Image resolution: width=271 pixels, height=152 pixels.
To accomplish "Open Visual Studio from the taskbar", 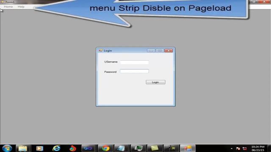I will tap(88, 148).
